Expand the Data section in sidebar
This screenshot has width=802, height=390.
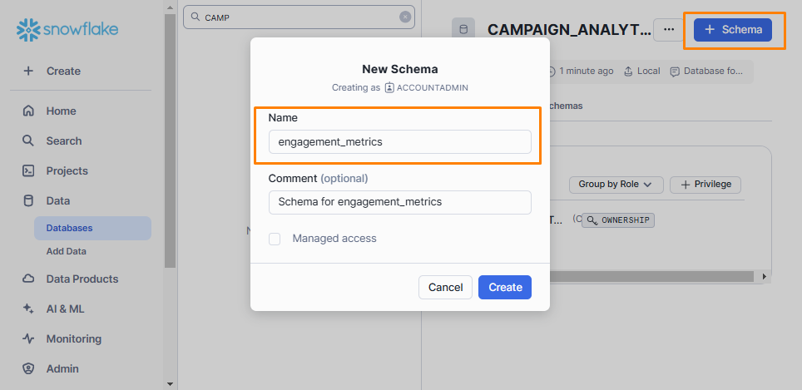pos(58,200)
